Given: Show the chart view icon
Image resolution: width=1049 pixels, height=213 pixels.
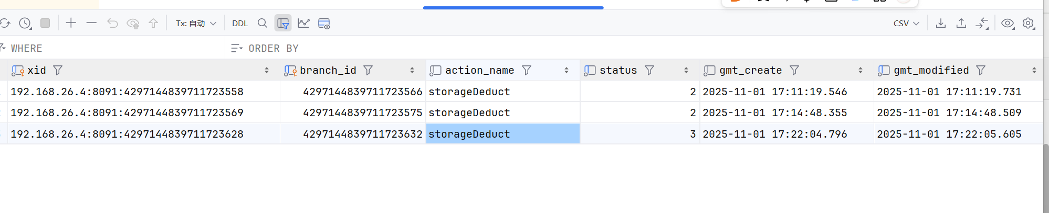Looking at the screenshot, I should pos(303,23).
